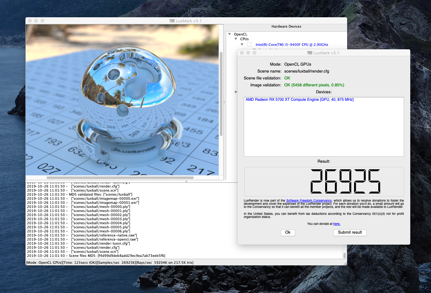The image size is (431, 293).
Task: Click 'OK (5458 different pixels, 0.85%)' validation text
Action: tap(314, 85)
